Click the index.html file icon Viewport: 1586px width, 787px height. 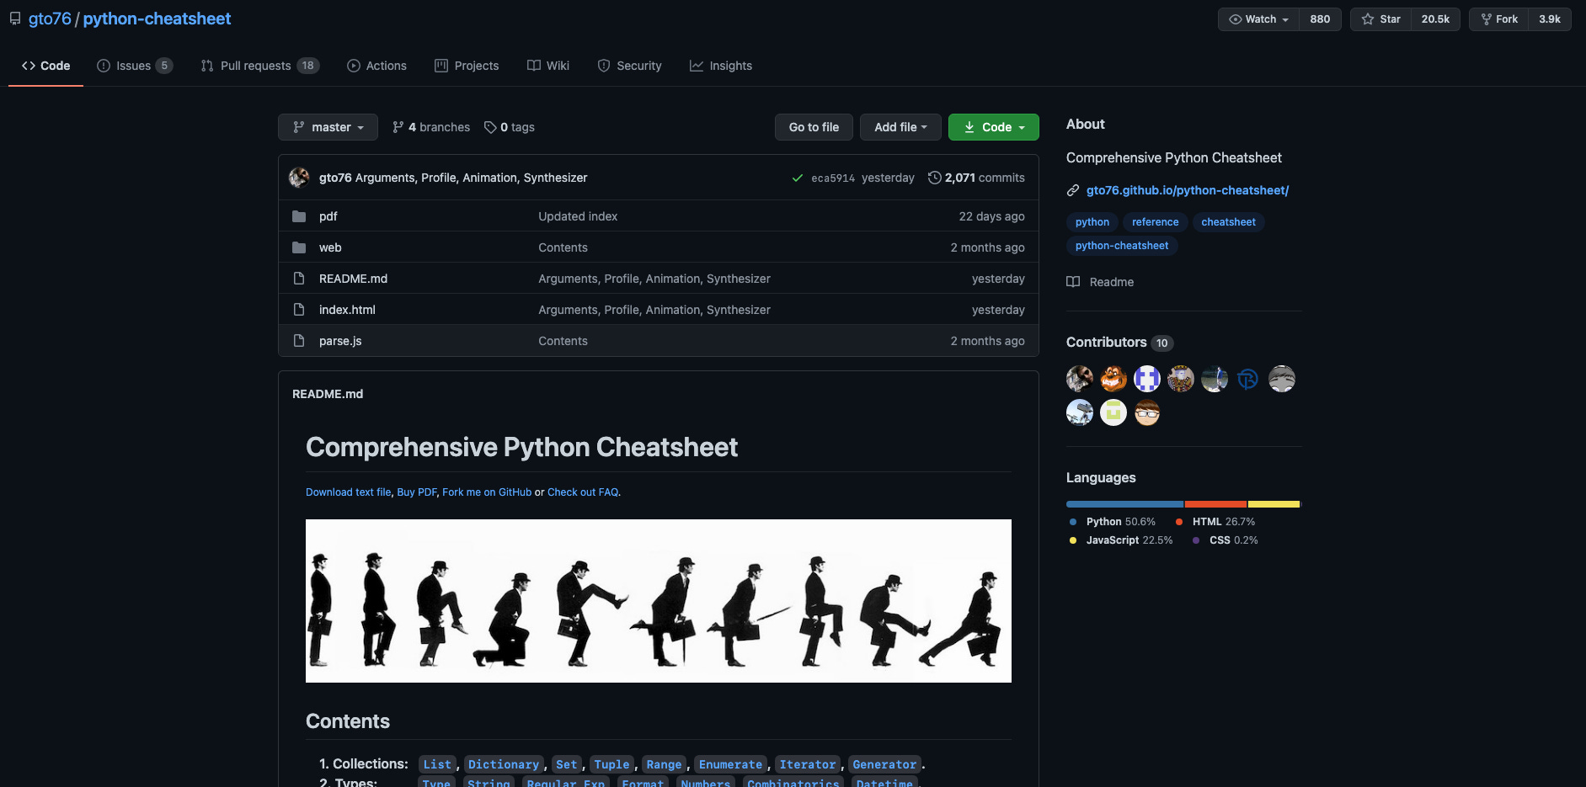pyautogui.click(x=299, y=310)
